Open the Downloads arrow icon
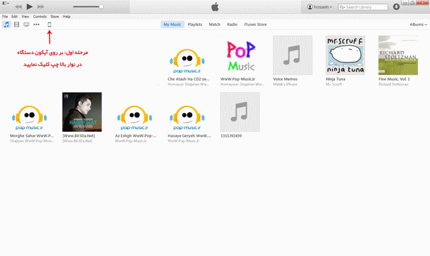Image resolution: width=430 pixels, height=256 pixels. (397, 7)
